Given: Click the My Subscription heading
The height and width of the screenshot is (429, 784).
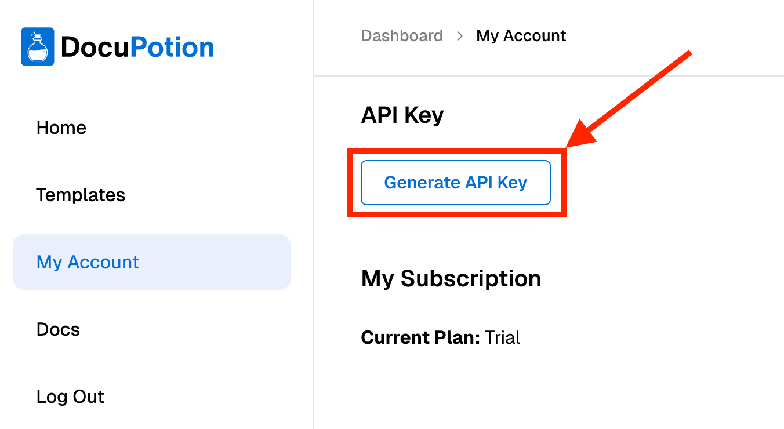Looking at the screenshot, I should [x=451, y=278].
